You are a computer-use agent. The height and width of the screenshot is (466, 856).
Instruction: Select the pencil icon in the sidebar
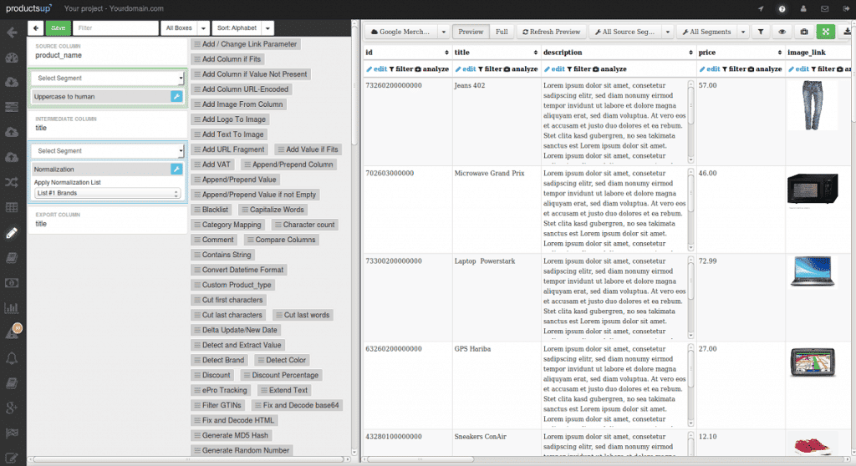tap(12, 233)
